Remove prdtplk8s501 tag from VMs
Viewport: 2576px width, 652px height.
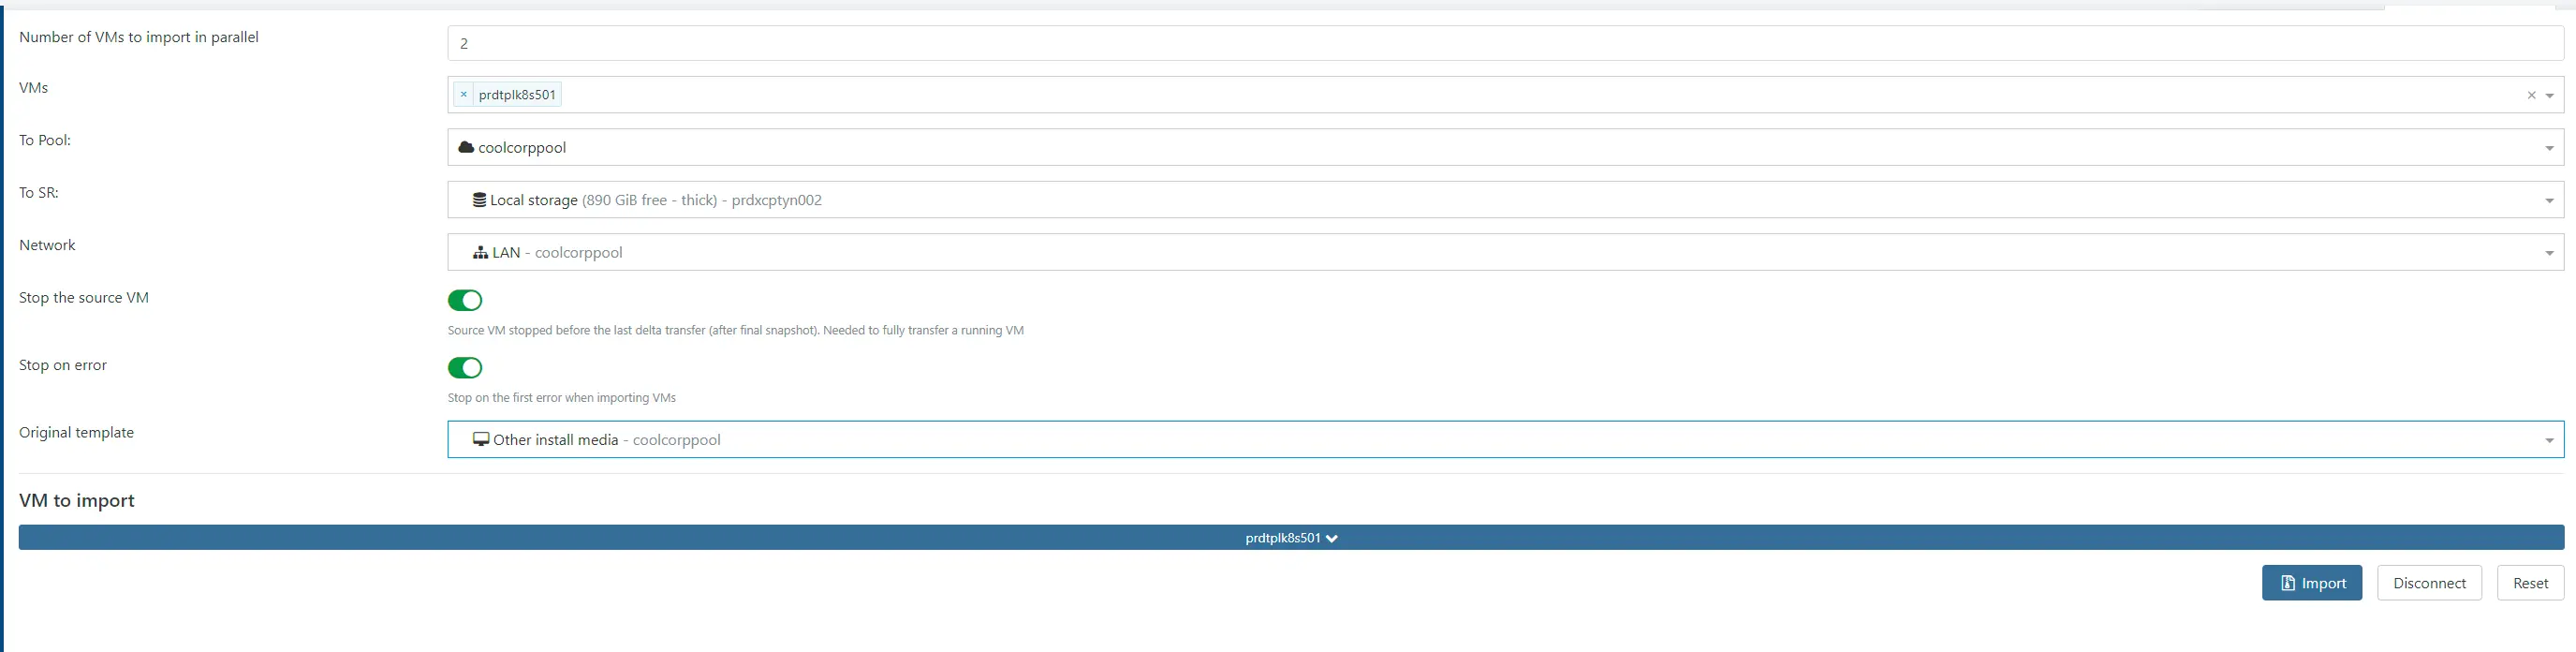click(x=463, y=95)
